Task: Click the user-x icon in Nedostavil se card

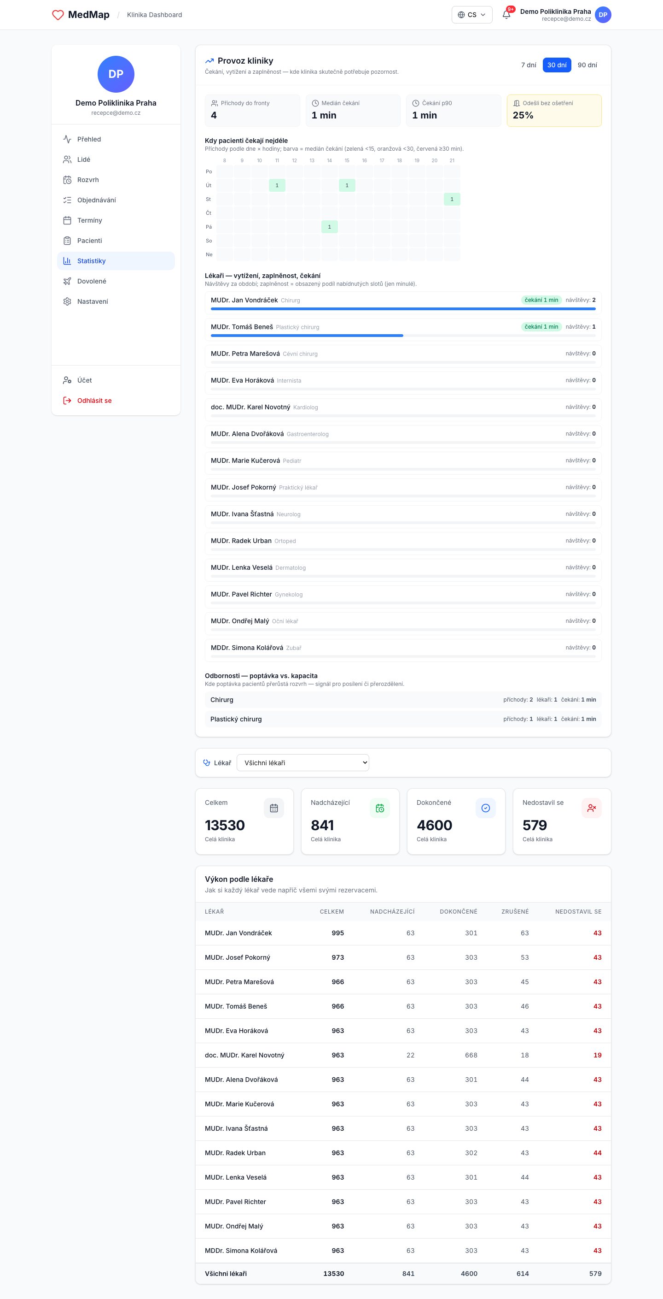Action: 592,808
